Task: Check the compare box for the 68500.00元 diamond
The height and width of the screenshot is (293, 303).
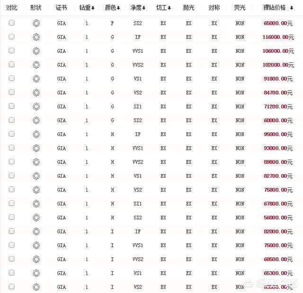Action: coord(12,259)
